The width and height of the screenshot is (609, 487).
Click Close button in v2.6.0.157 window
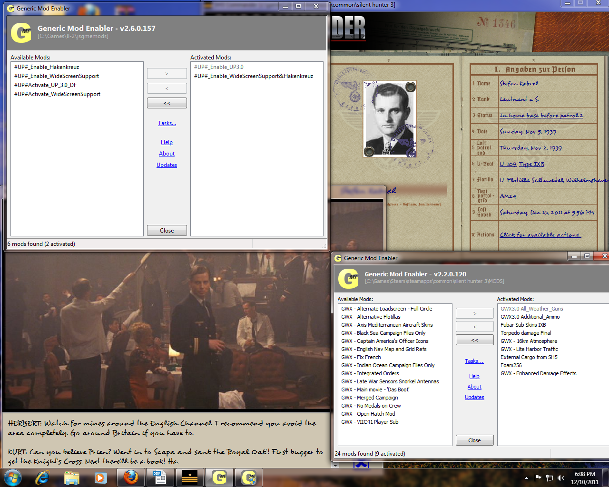pos(167,231)
